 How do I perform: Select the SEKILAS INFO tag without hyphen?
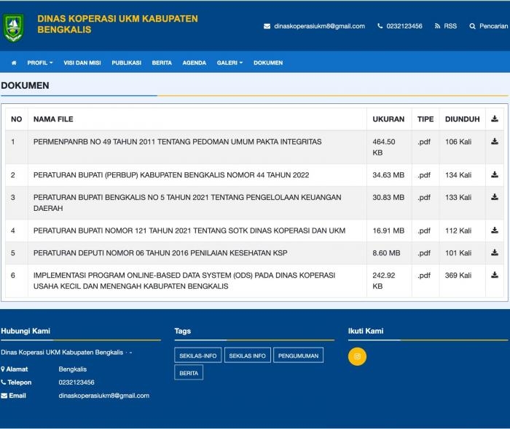247,356
